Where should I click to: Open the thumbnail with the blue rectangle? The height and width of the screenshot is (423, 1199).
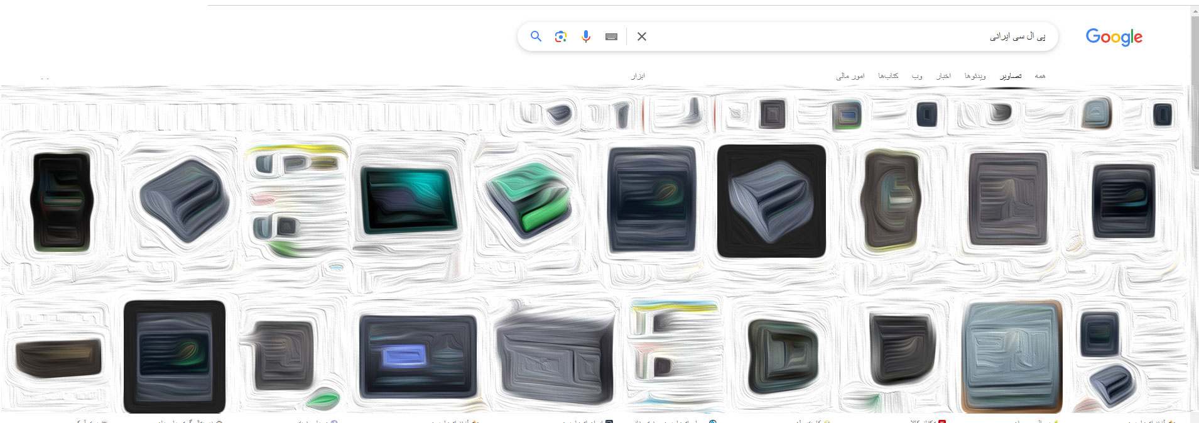click(x=418, y=356)
